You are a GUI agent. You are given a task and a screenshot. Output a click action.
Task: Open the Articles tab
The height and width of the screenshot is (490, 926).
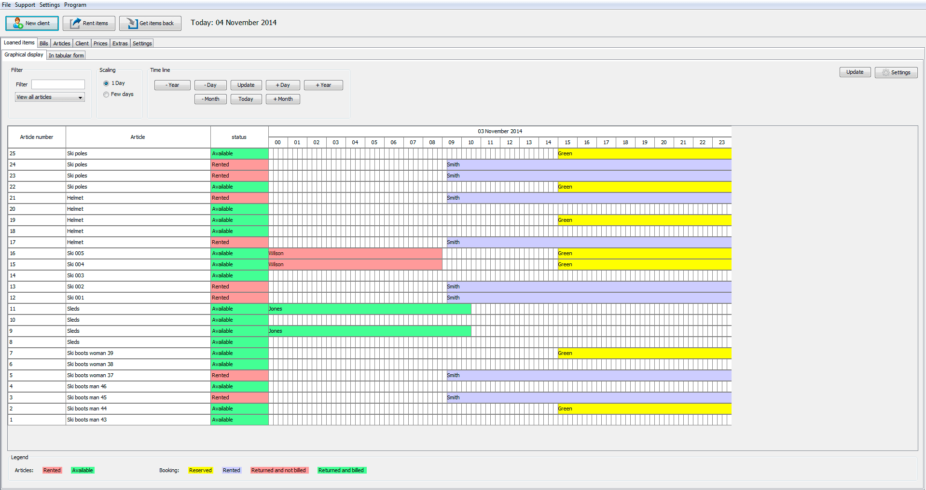[x=62, y=43]
